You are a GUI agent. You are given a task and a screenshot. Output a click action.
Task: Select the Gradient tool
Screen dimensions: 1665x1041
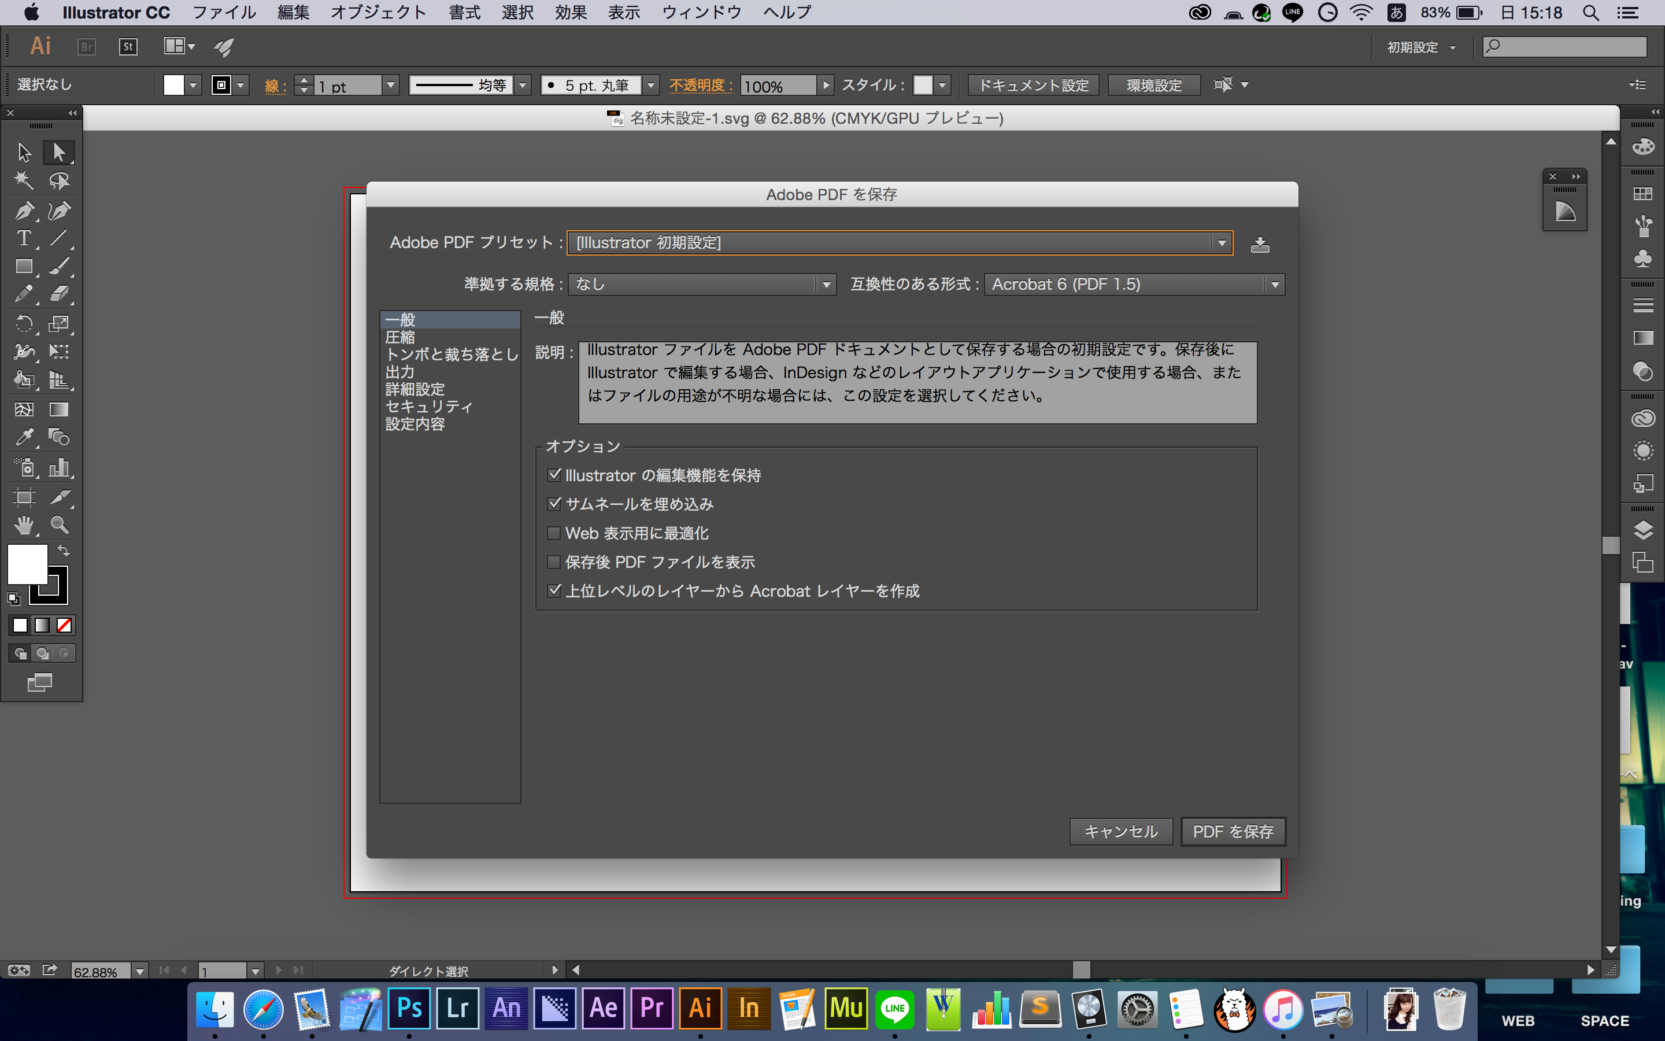[59, 409]
